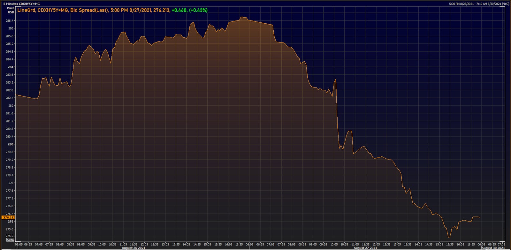Click the 284.8 price axis label
The height and width of the screenshot is (250, 511).
click(x=10, y=51)
